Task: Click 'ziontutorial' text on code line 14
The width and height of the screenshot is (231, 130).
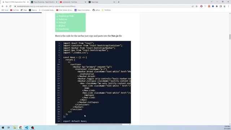Action: (x=87, y=74)
